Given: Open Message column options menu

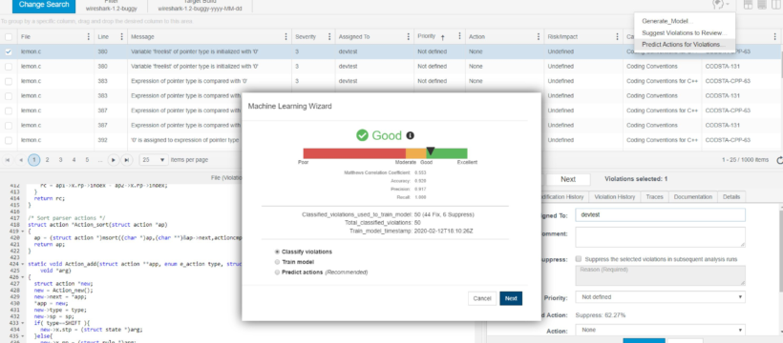Looking at the screenshot, I should pyautogui.click(x=286, y=36).
